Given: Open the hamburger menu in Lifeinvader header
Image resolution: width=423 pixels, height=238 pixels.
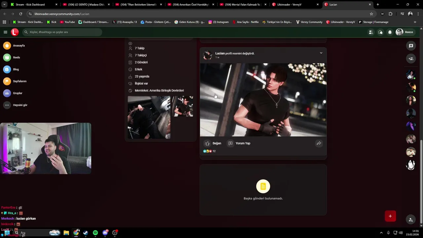Looking at the screenshot, I should coord(5,32).
